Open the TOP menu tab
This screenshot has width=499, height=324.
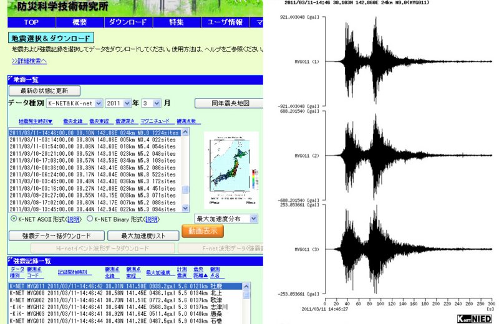[31, 22]
